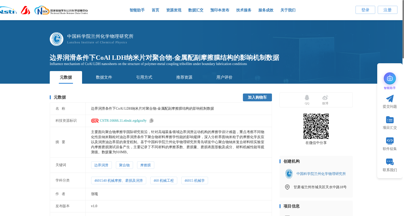404x216 pixels.
Task: Copy the CSTR identifier with copy icon
Action: [x=151, y=121]
